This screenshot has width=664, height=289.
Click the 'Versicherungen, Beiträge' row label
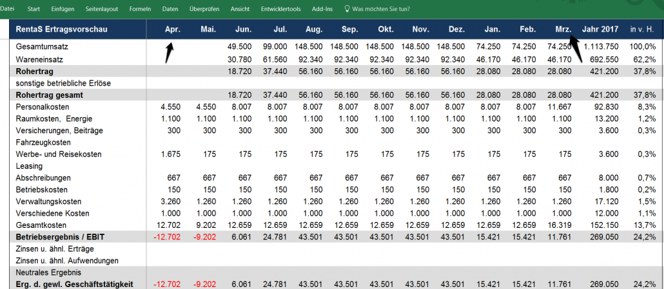click(59, 131)
